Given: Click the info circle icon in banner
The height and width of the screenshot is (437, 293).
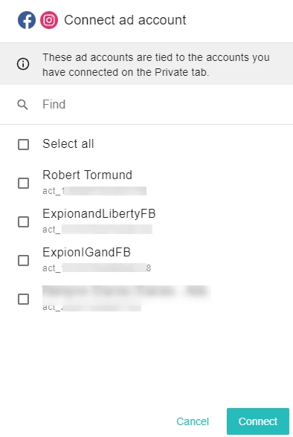Looking at the screenshot, I should (x=23, y=64).
